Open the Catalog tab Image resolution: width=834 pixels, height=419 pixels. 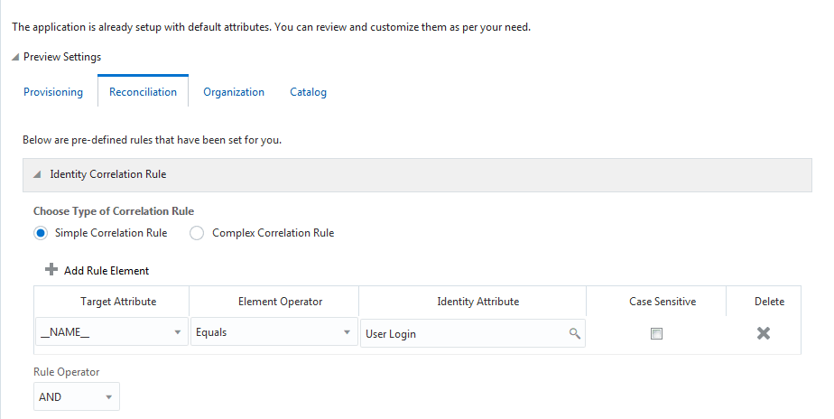(308, 92)
